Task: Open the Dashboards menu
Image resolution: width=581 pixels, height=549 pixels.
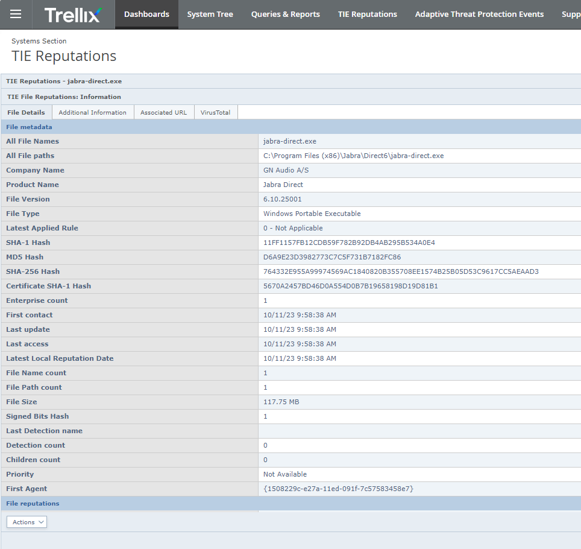Action: (146, 14)
